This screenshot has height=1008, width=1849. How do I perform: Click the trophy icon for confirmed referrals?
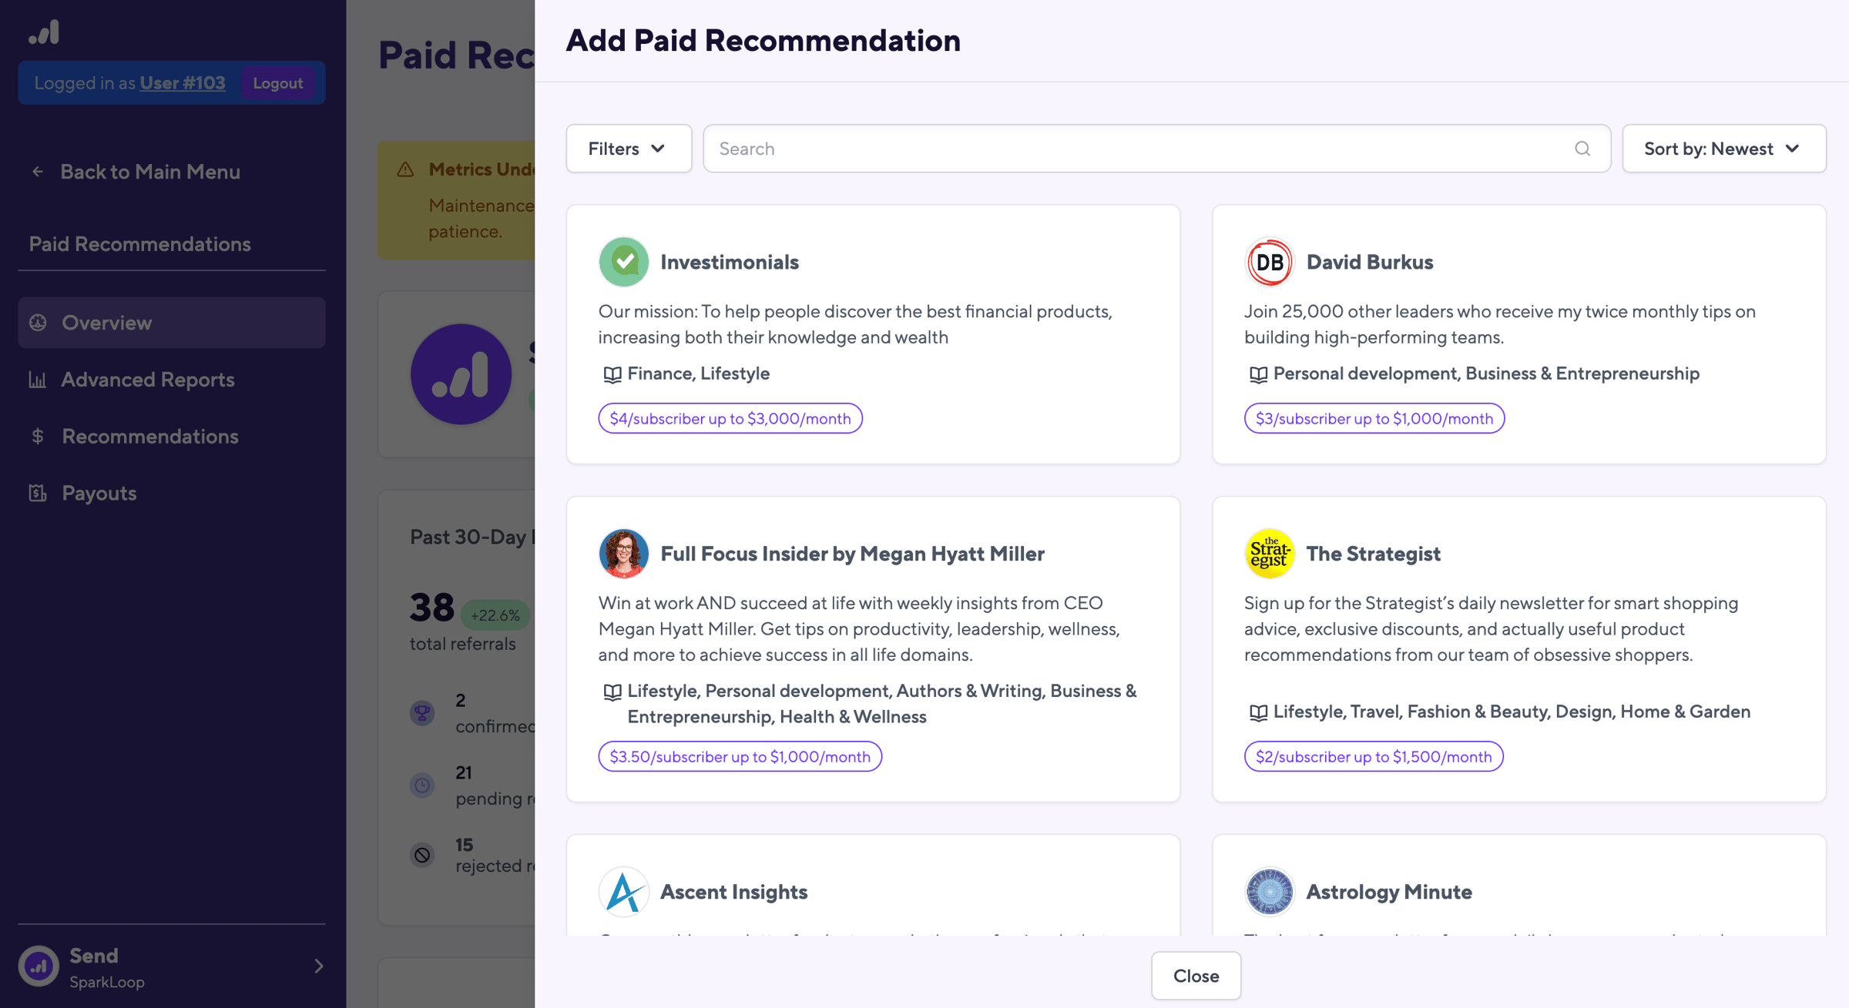(422, 713)
